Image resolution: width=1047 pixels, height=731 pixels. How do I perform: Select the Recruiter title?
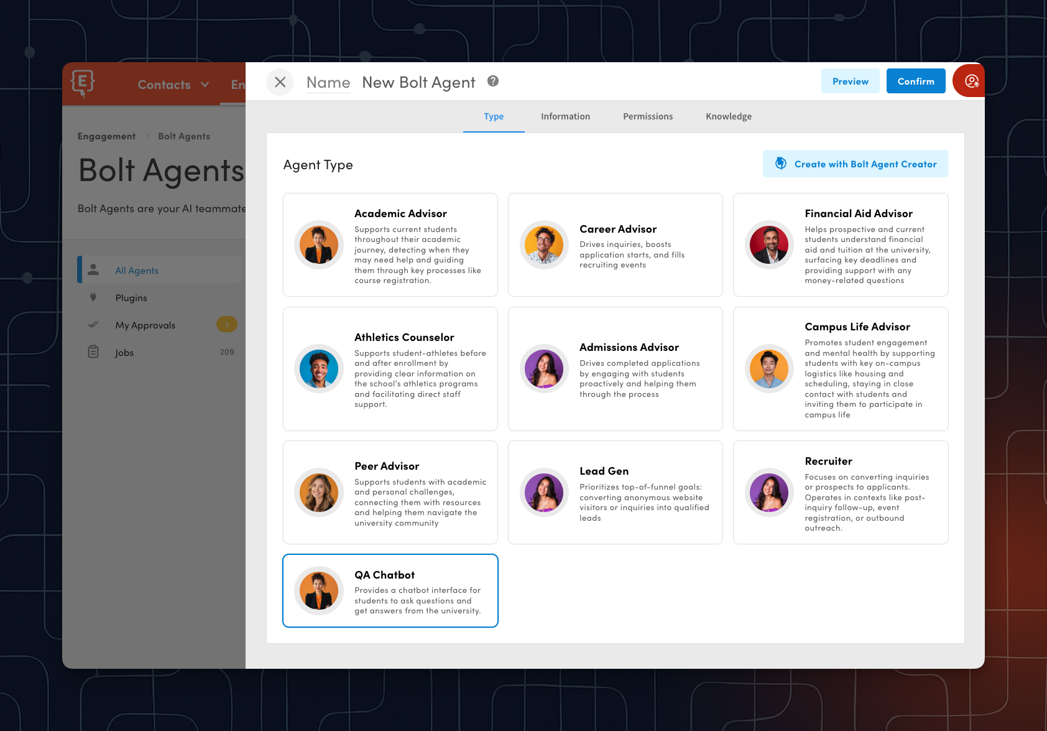(x=828, y=461)
